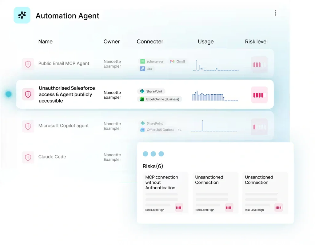
Task: Sort by the Name column header
Action: coord(46,42)
